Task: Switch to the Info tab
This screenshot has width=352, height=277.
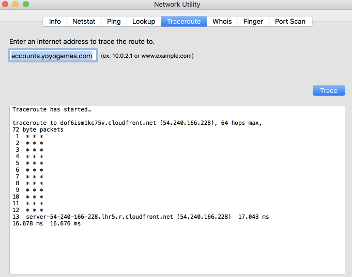Action: pos(55,21)
